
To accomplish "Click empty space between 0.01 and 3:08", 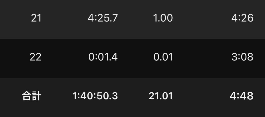I will (202, 57).
